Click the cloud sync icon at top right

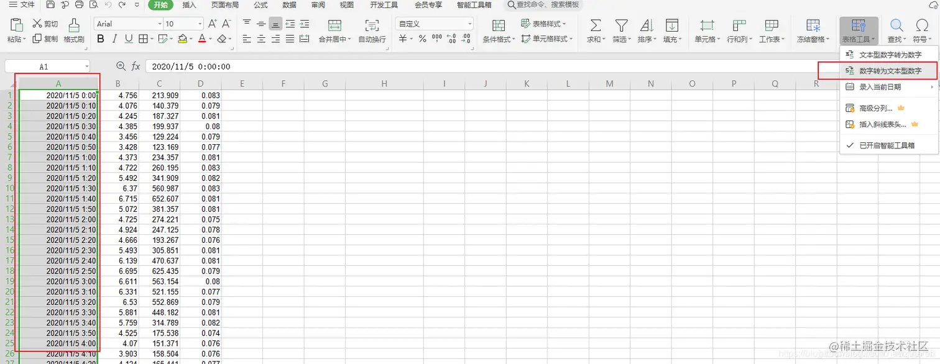click(x=934, y=5)
